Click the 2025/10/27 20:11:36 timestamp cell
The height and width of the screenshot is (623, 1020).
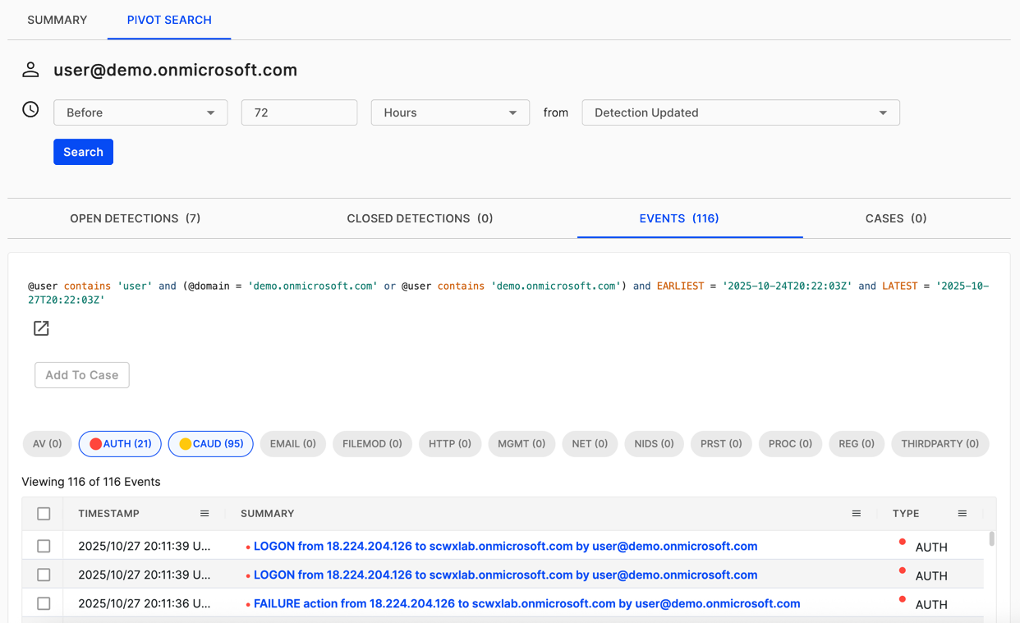[x=145, y=603]
